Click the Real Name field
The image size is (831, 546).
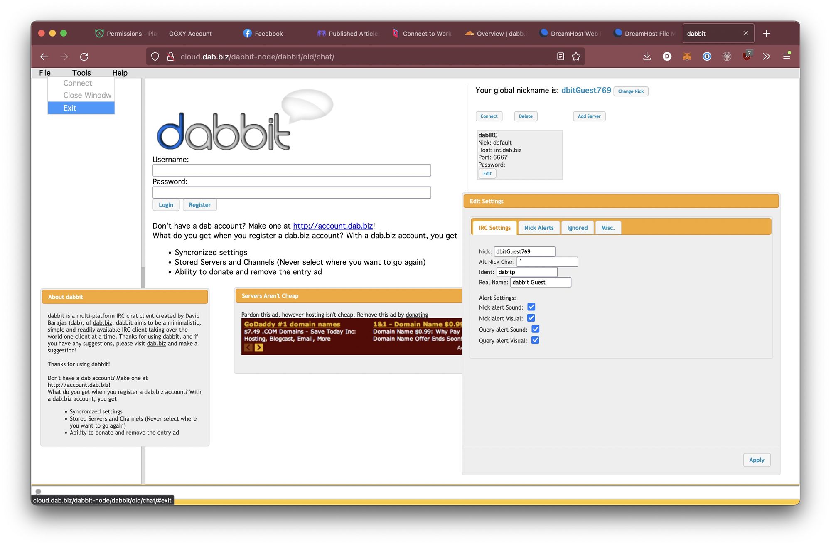click(x=541, y=283)
